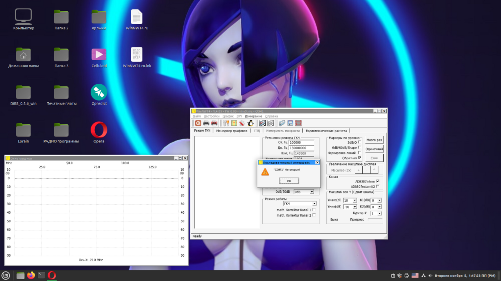Open the Настройки menu

coord(212,116)
